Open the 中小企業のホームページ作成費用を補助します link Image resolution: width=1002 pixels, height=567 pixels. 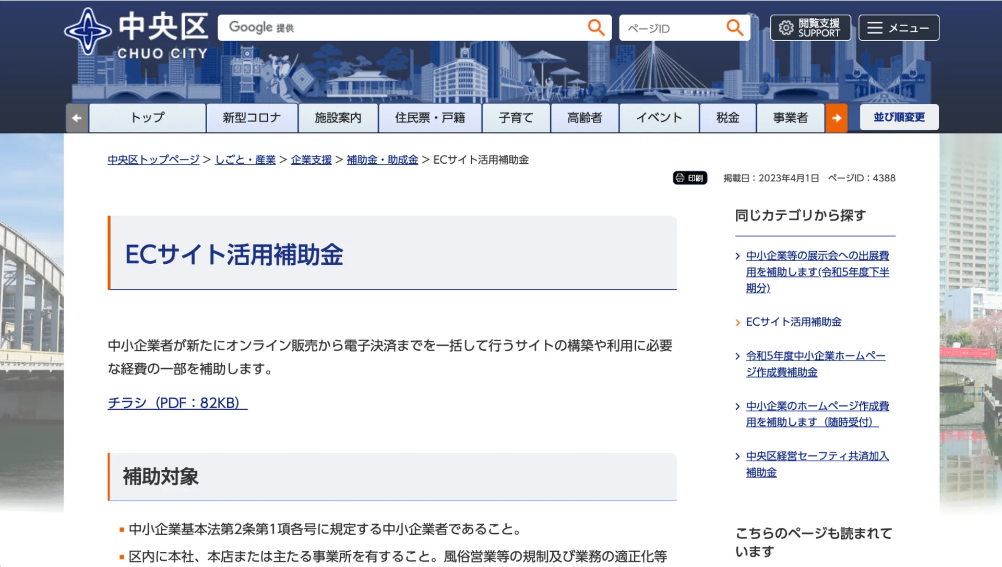pos(818,414)
